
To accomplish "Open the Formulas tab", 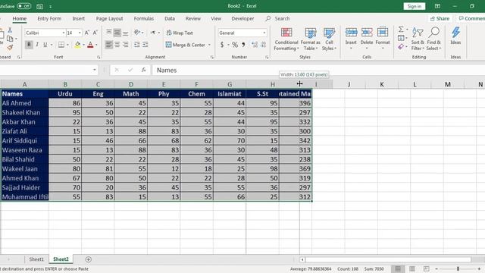I will [143, 18].
